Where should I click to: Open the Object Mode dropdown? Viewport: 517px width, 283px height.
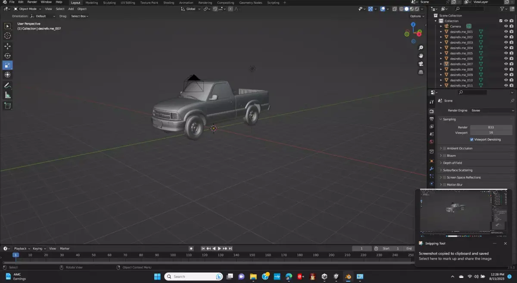click(28, 9)
